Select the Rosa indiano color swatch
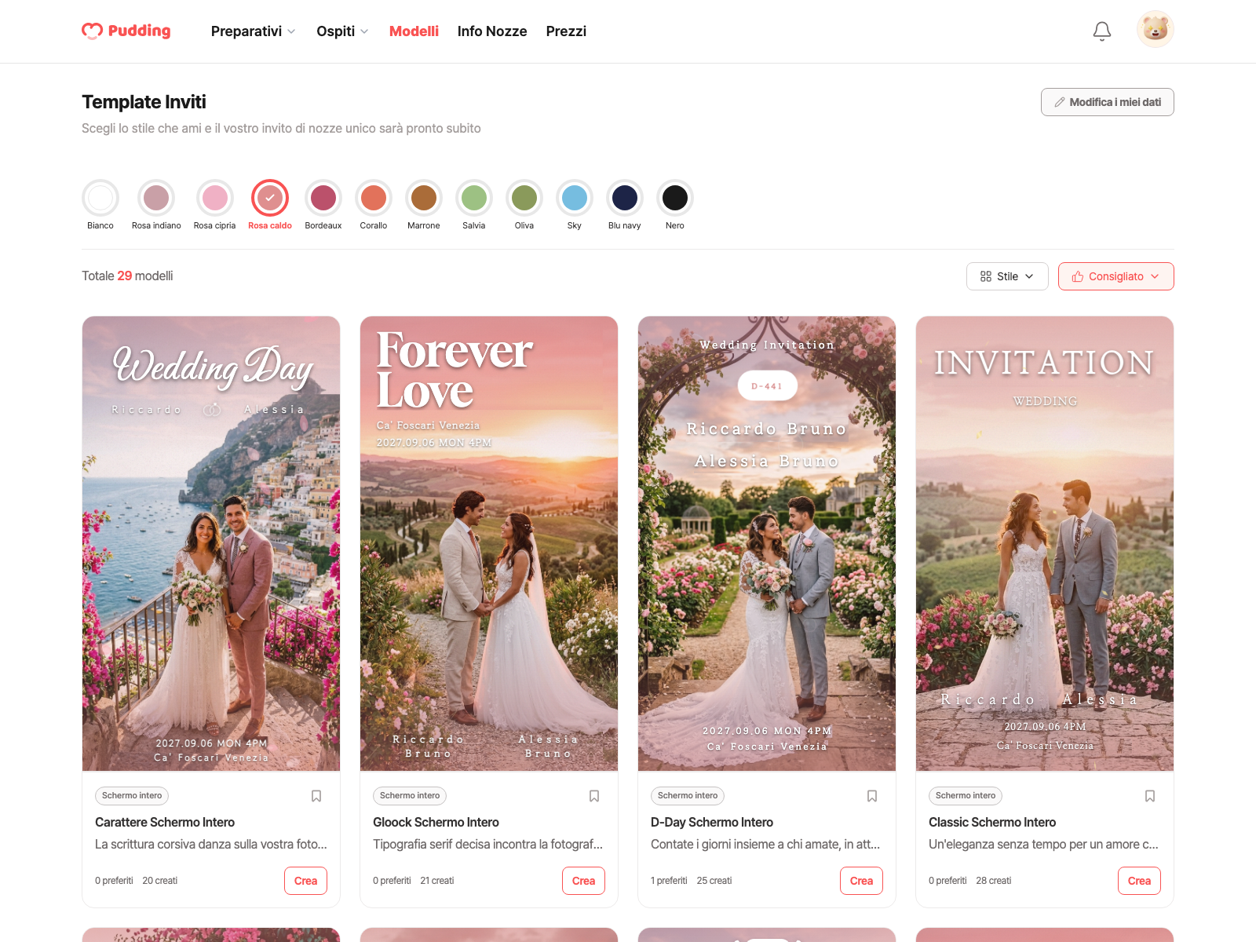The height and width of the screenshot is (942, 1256). [156, 198]
